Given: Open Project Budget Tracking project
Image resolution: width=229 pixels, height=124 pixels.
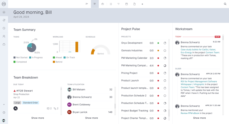Looking at the screenshot, I should click(x=134, y=111).
